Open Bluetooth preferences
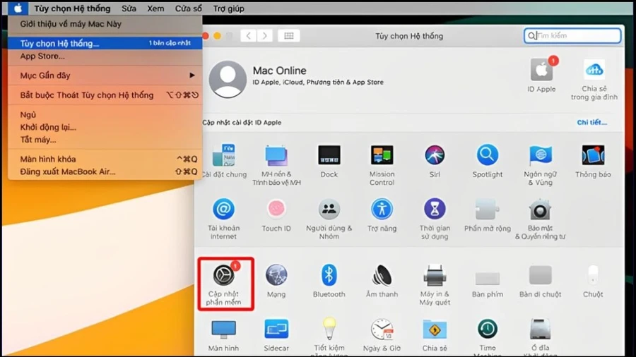 click(329, 281)
